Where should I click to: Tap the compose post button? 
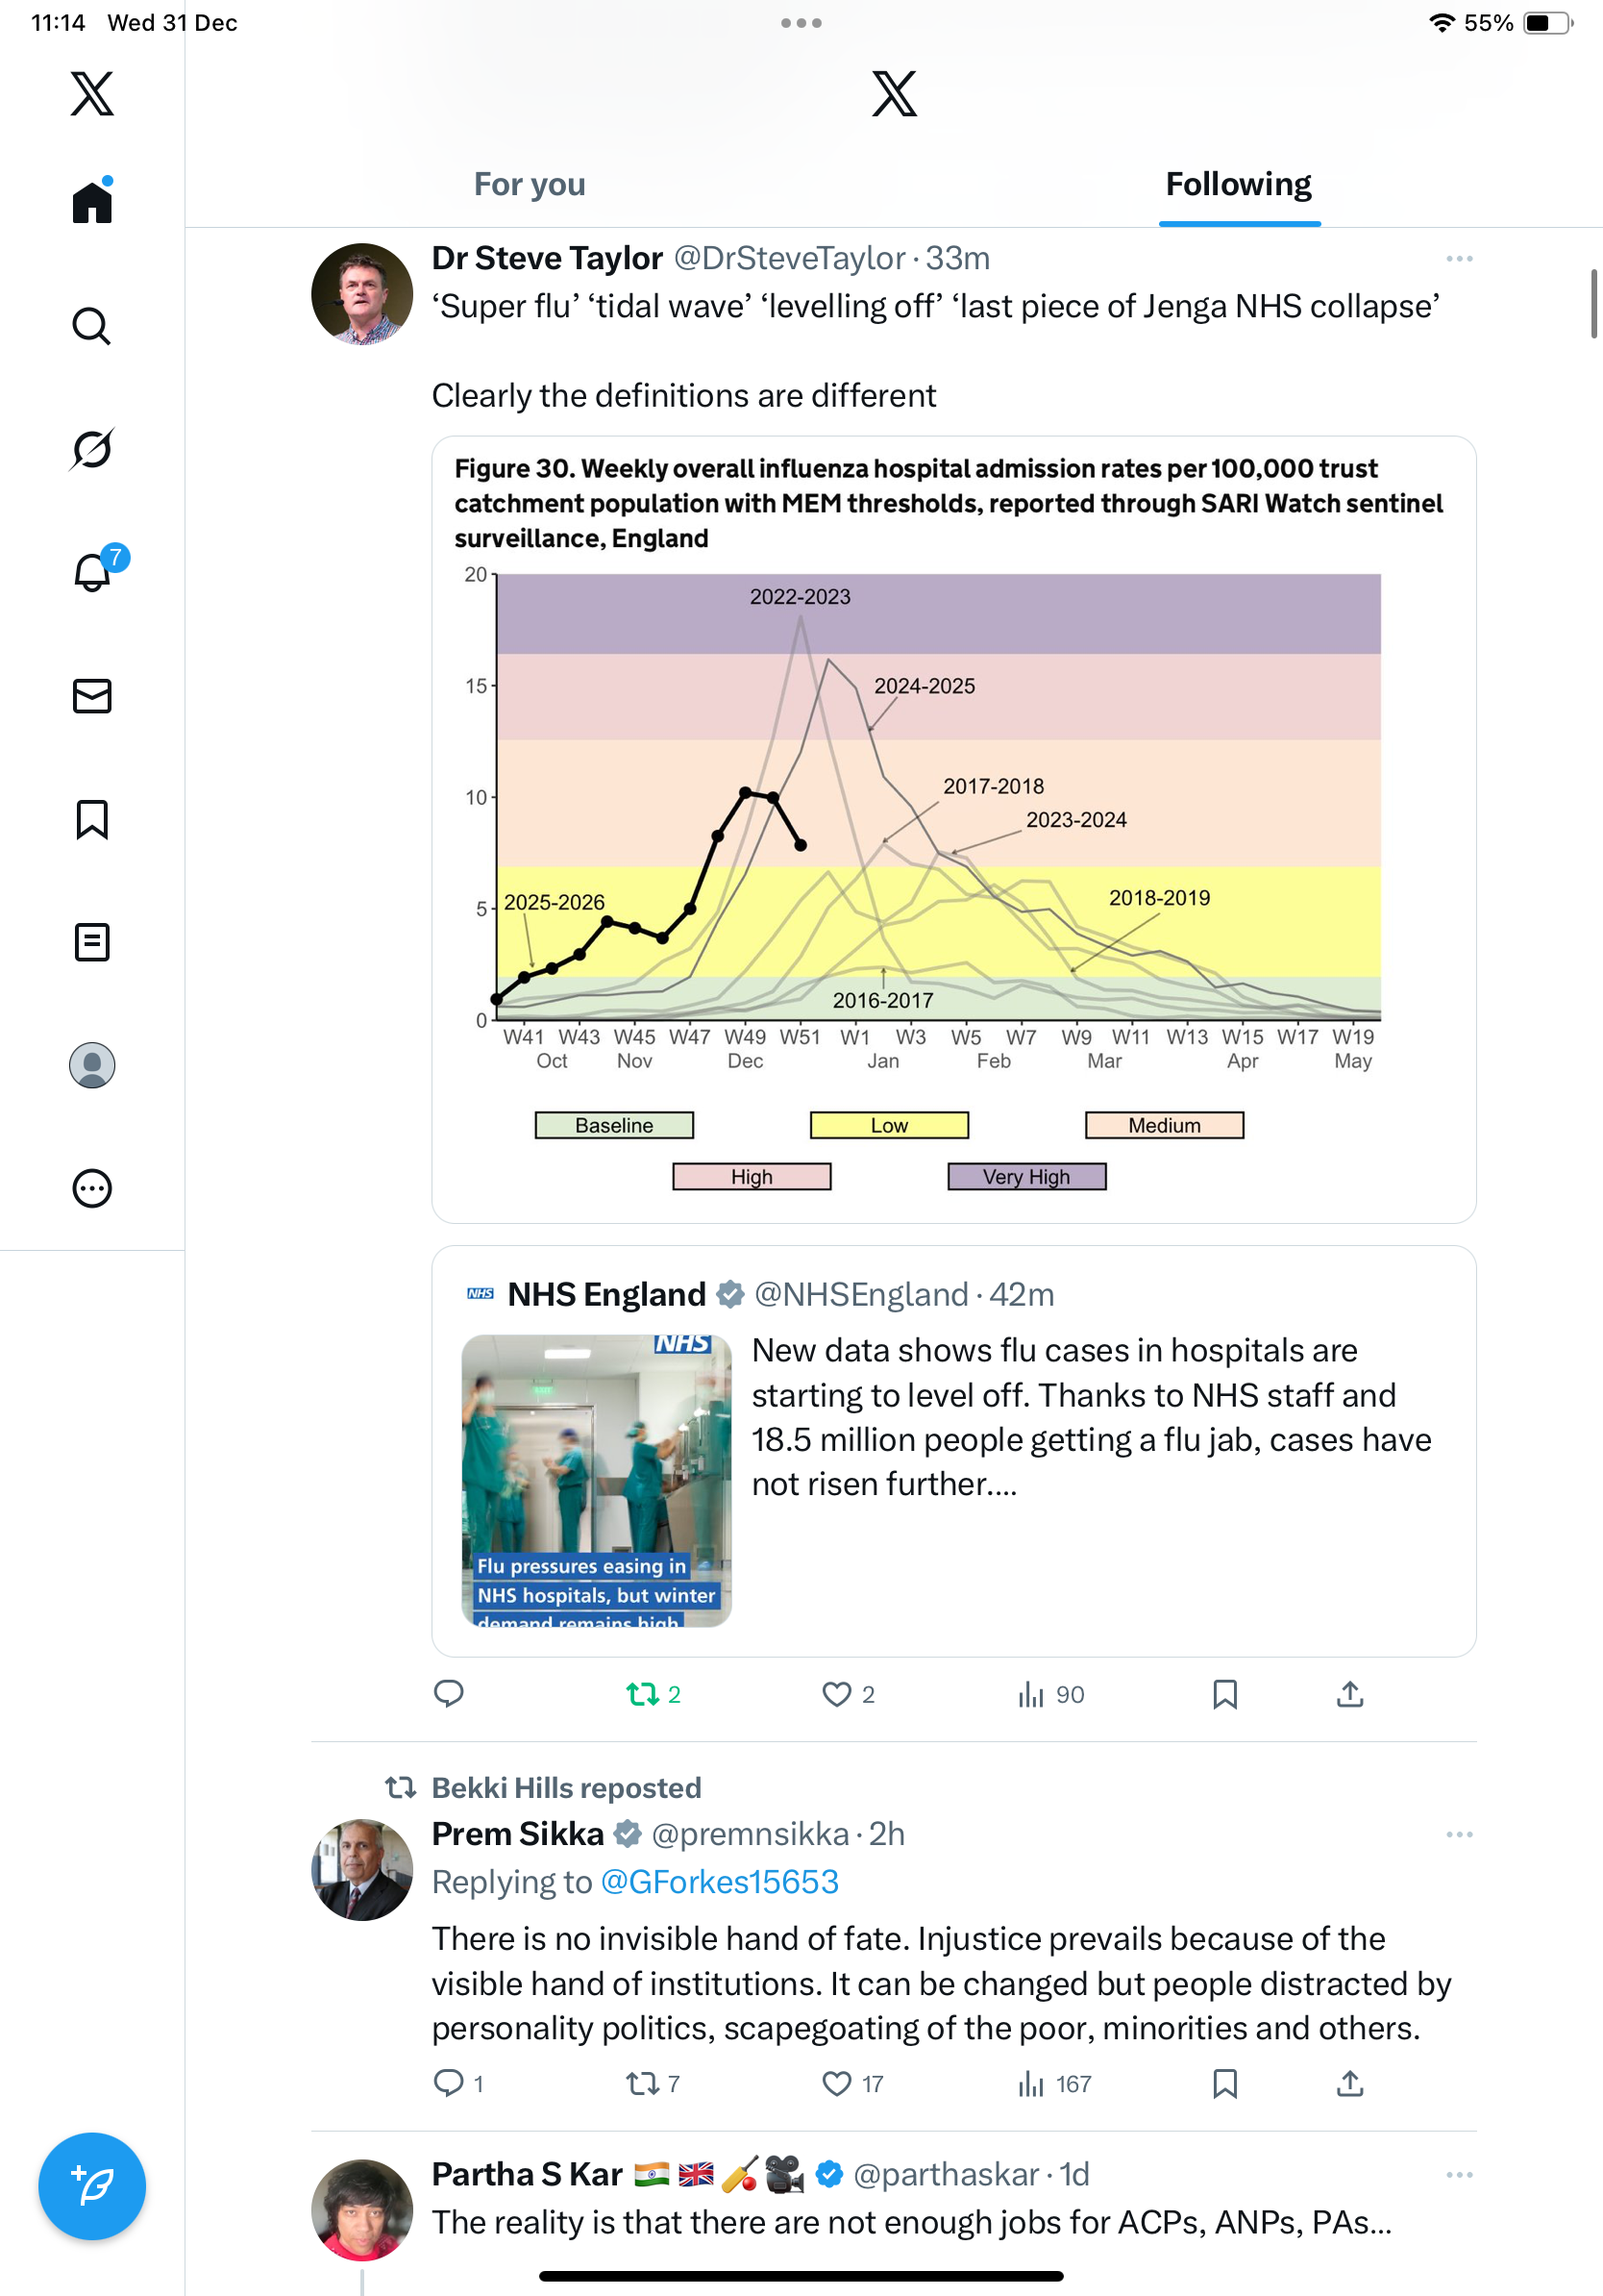click(91, 2186)
